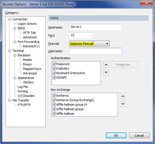Select the Appearance category

point(26,78)
